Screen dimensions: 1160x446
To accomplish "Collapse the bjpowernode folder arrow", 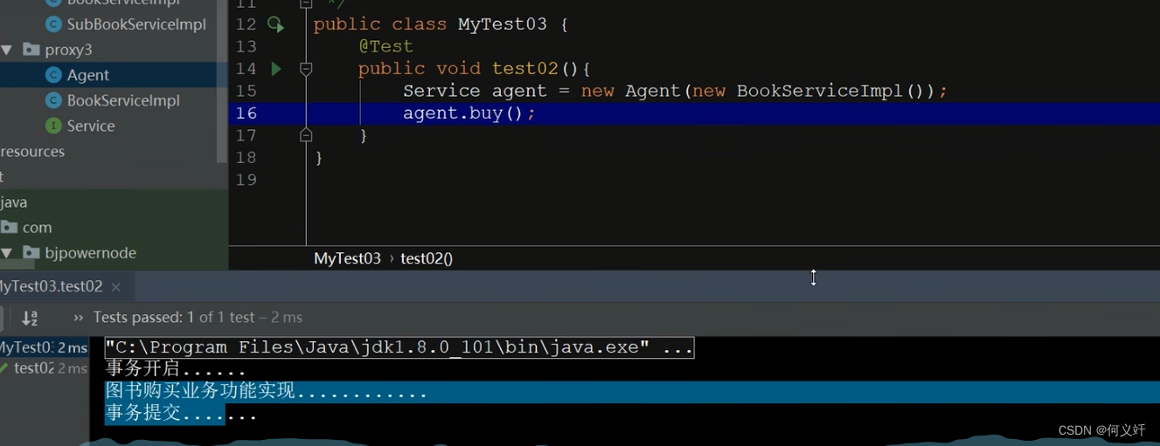I will 7,253.
